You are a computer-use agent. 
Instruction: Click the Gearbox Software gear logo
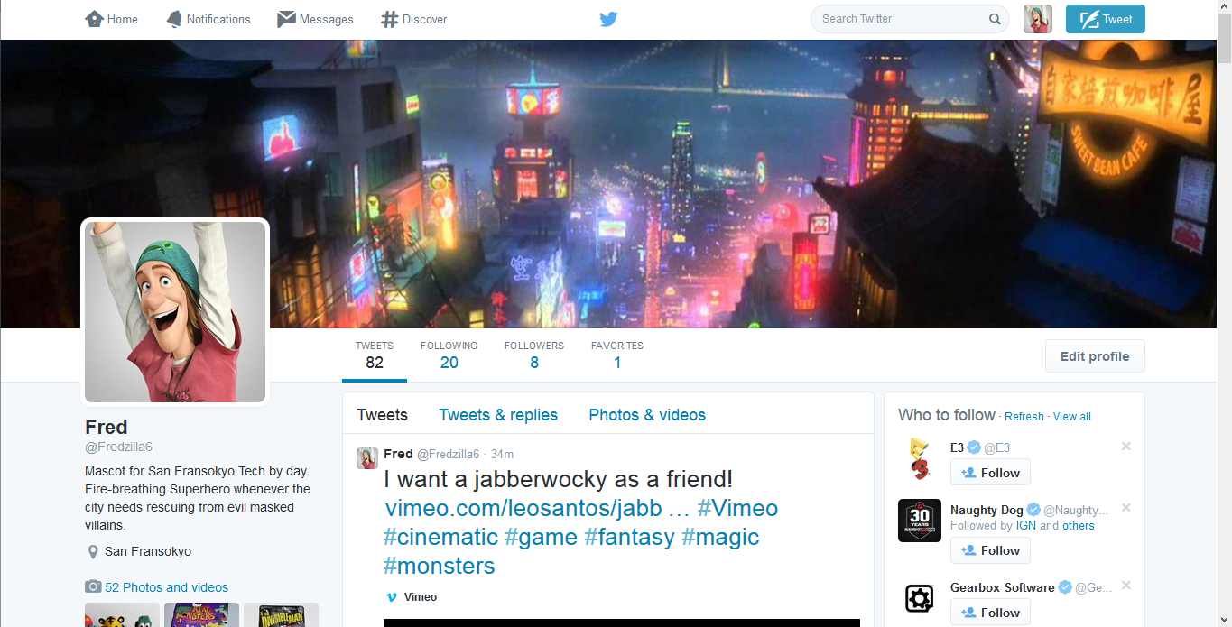click(919, 598)
